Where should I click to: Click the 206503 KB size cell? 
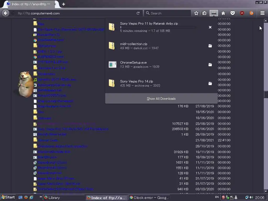pyautogui.click(x=180, y=129)
